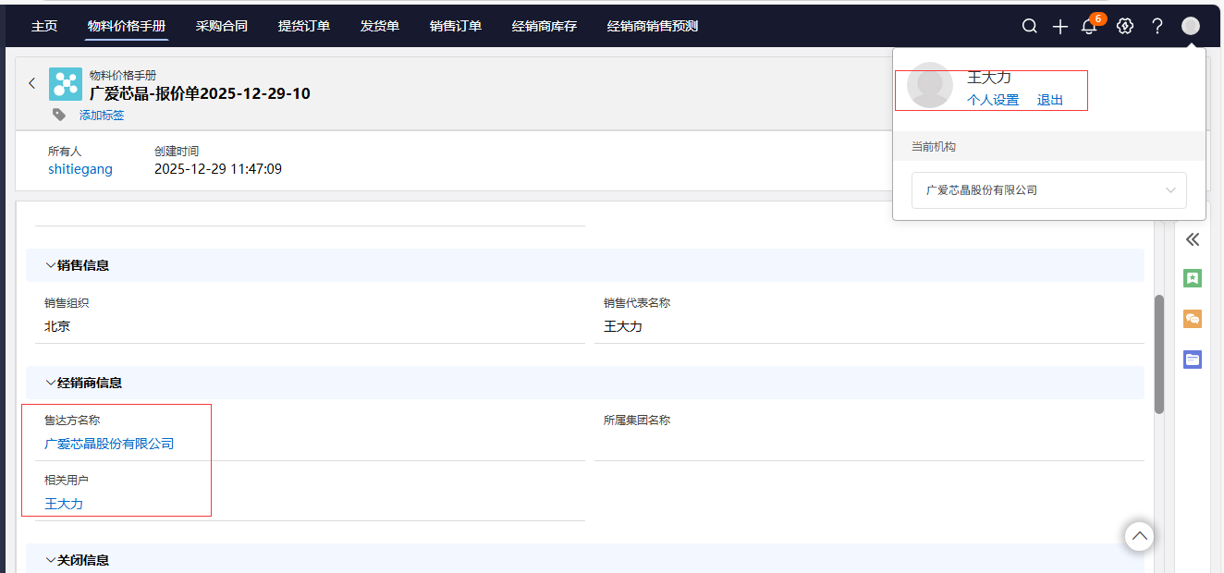Screen dimensions: 1224x573
Task: Collapse the 销售信息 section
Action: tap(51, 265)
